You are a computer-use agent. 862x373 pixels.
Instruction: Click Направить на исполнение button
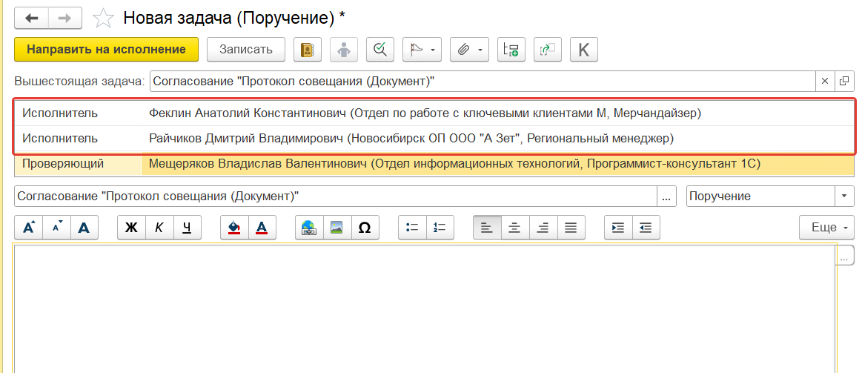[x=106, y=50]
